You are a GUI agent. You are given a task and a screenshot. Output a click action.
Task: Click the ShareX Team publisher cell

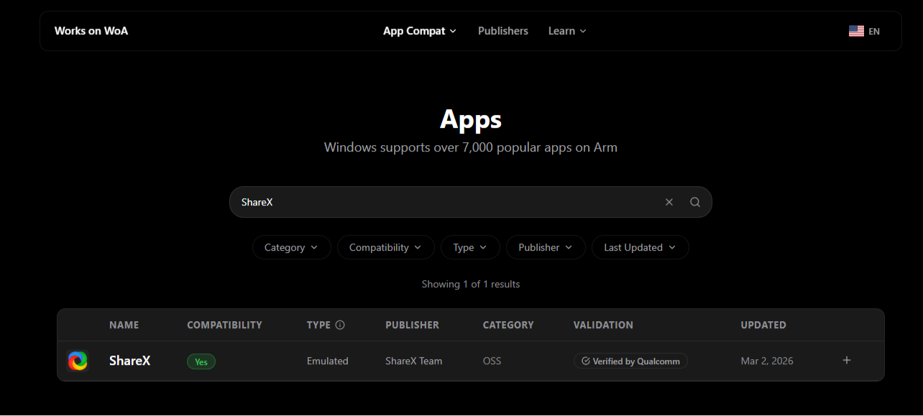414,361
